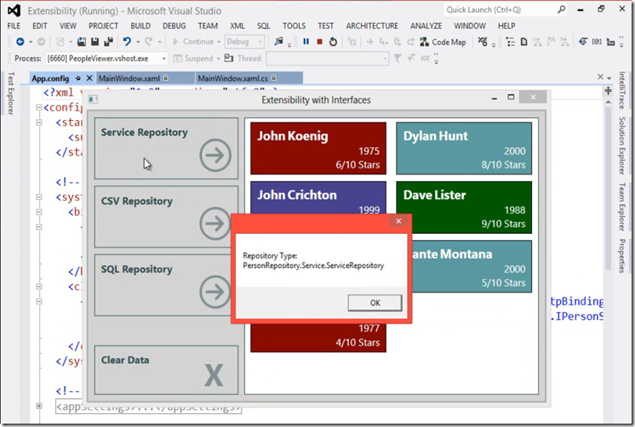Click OK in the Repository Type dialog

coord(375,303)
